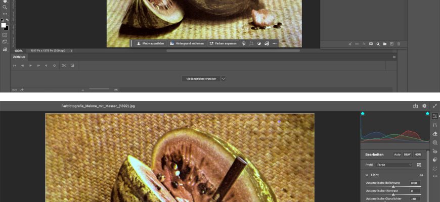This screenshot has width=440, height=202.
Task: Click the timeline zoom slider
Action: coord(99,89)
